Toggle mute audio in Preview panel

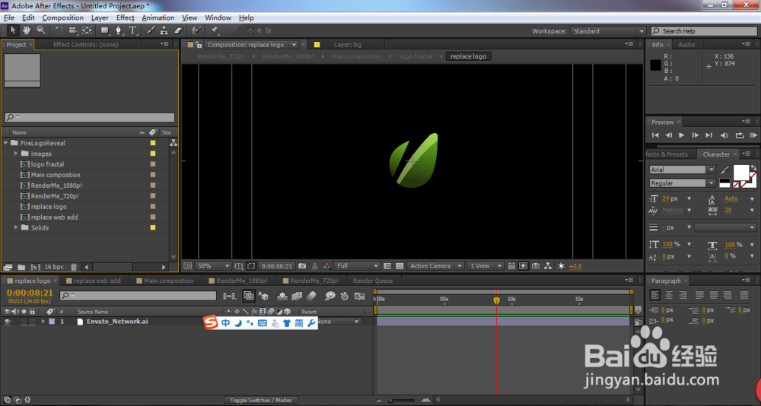724,135
